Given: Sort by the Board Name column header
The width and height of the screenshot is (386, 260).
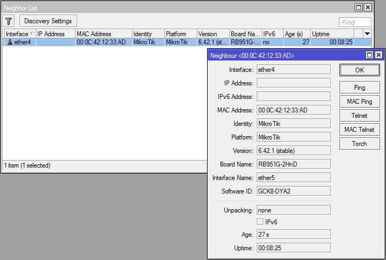Looking at the screenshot, I should pos(245,34).
